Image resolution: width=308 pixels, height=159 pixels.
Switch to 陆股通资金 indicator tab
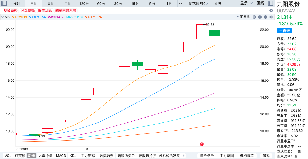tap(126, 156)
